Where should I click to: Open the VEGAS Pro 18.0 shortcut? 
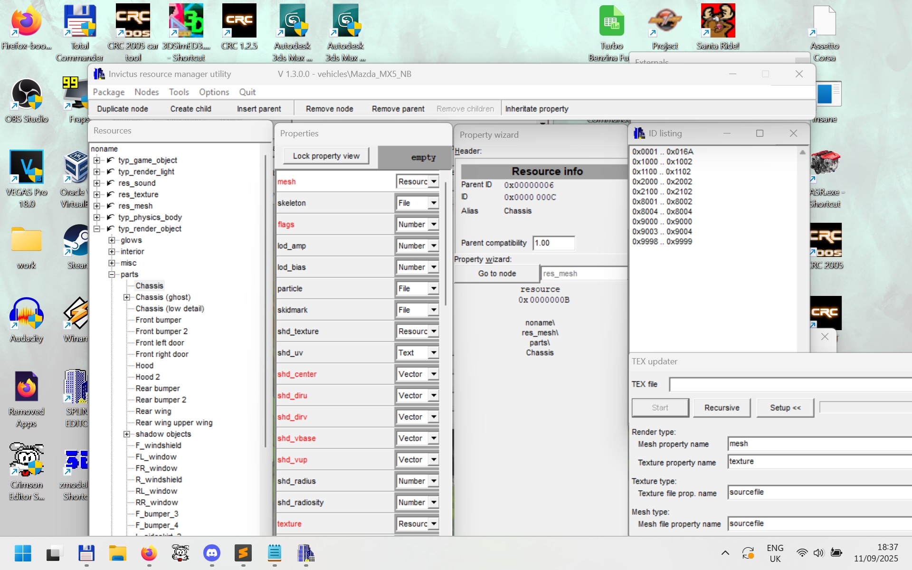pos(27,167)
